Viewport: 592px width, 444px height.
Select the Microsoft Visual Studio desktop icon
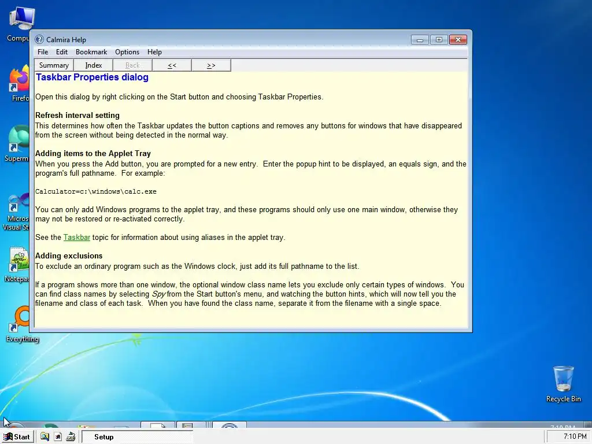click(x=15, y=212)
